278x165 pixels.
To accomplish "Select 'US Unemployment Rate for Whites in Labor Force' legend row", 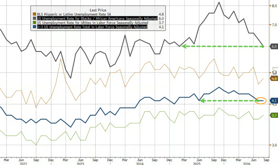I will tap(98, 23).
